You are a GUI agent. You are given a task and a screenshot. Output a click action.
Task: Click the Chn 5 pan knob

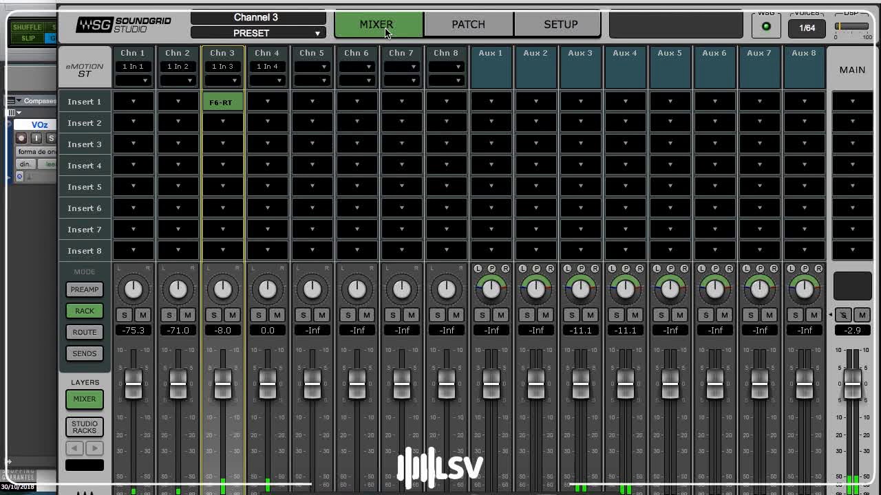pyautogui.click(x=312, y=289)
